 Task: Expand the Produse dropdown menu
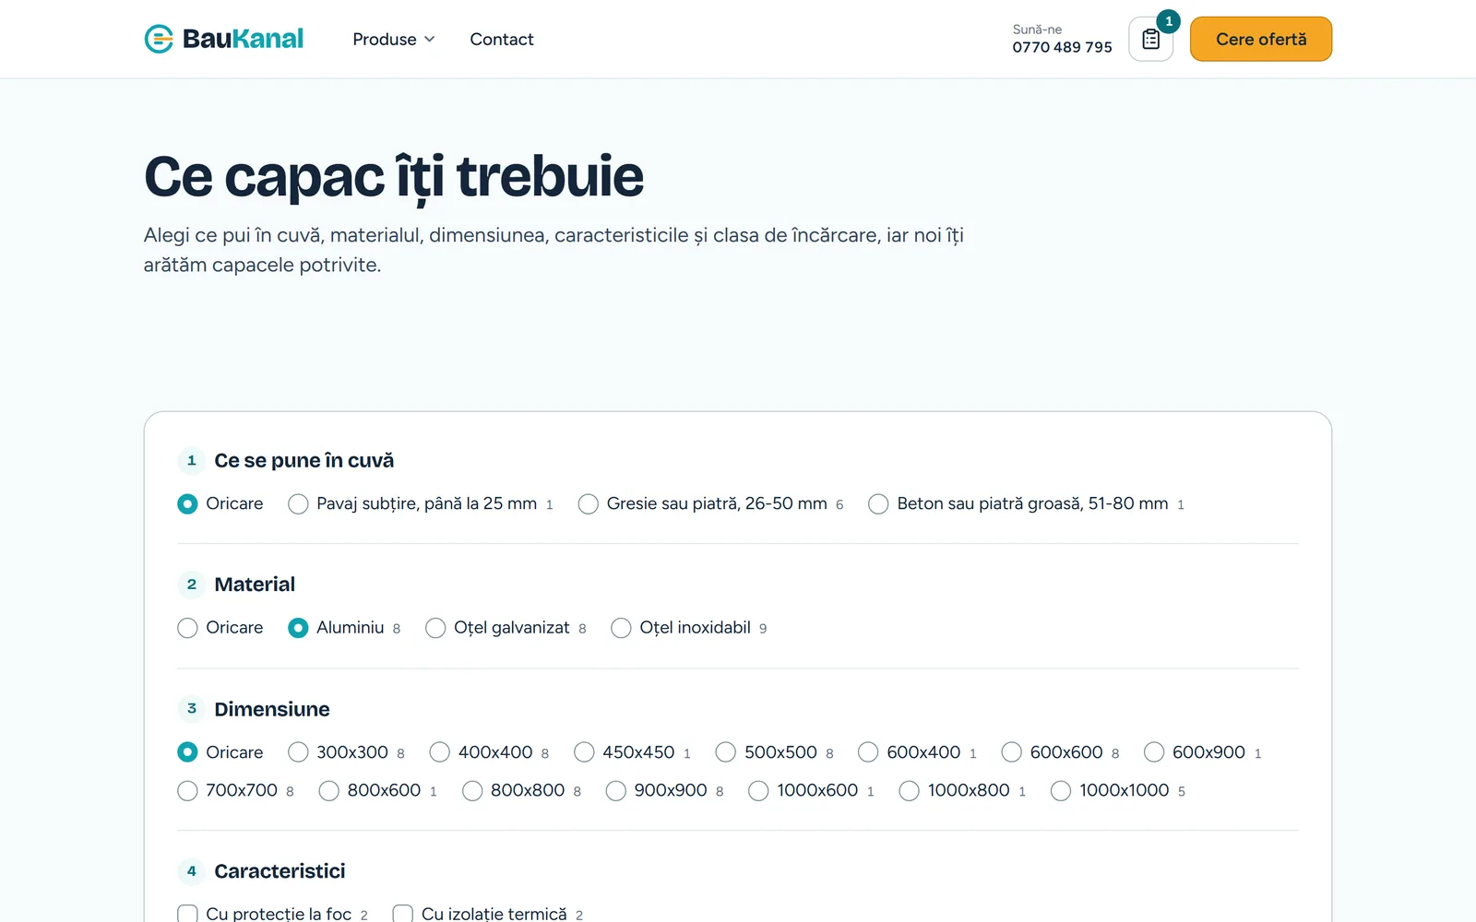394,40
